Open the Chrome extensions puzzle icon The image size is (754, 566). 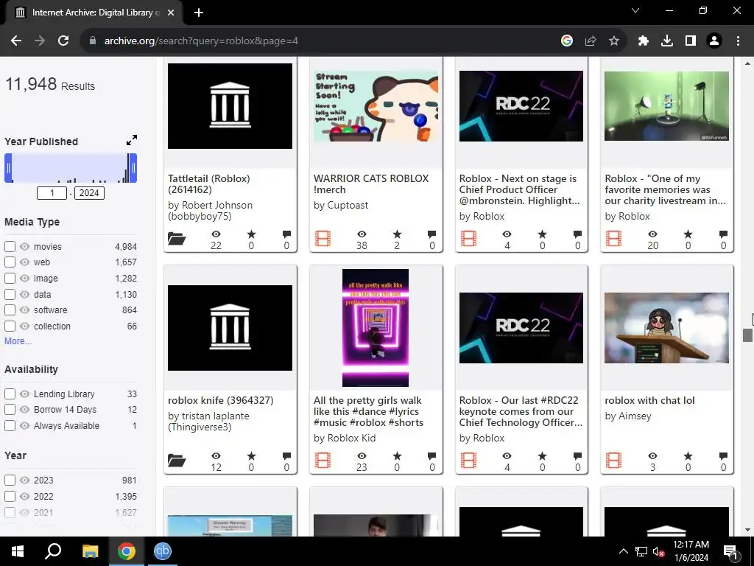[x=644, y=41]
